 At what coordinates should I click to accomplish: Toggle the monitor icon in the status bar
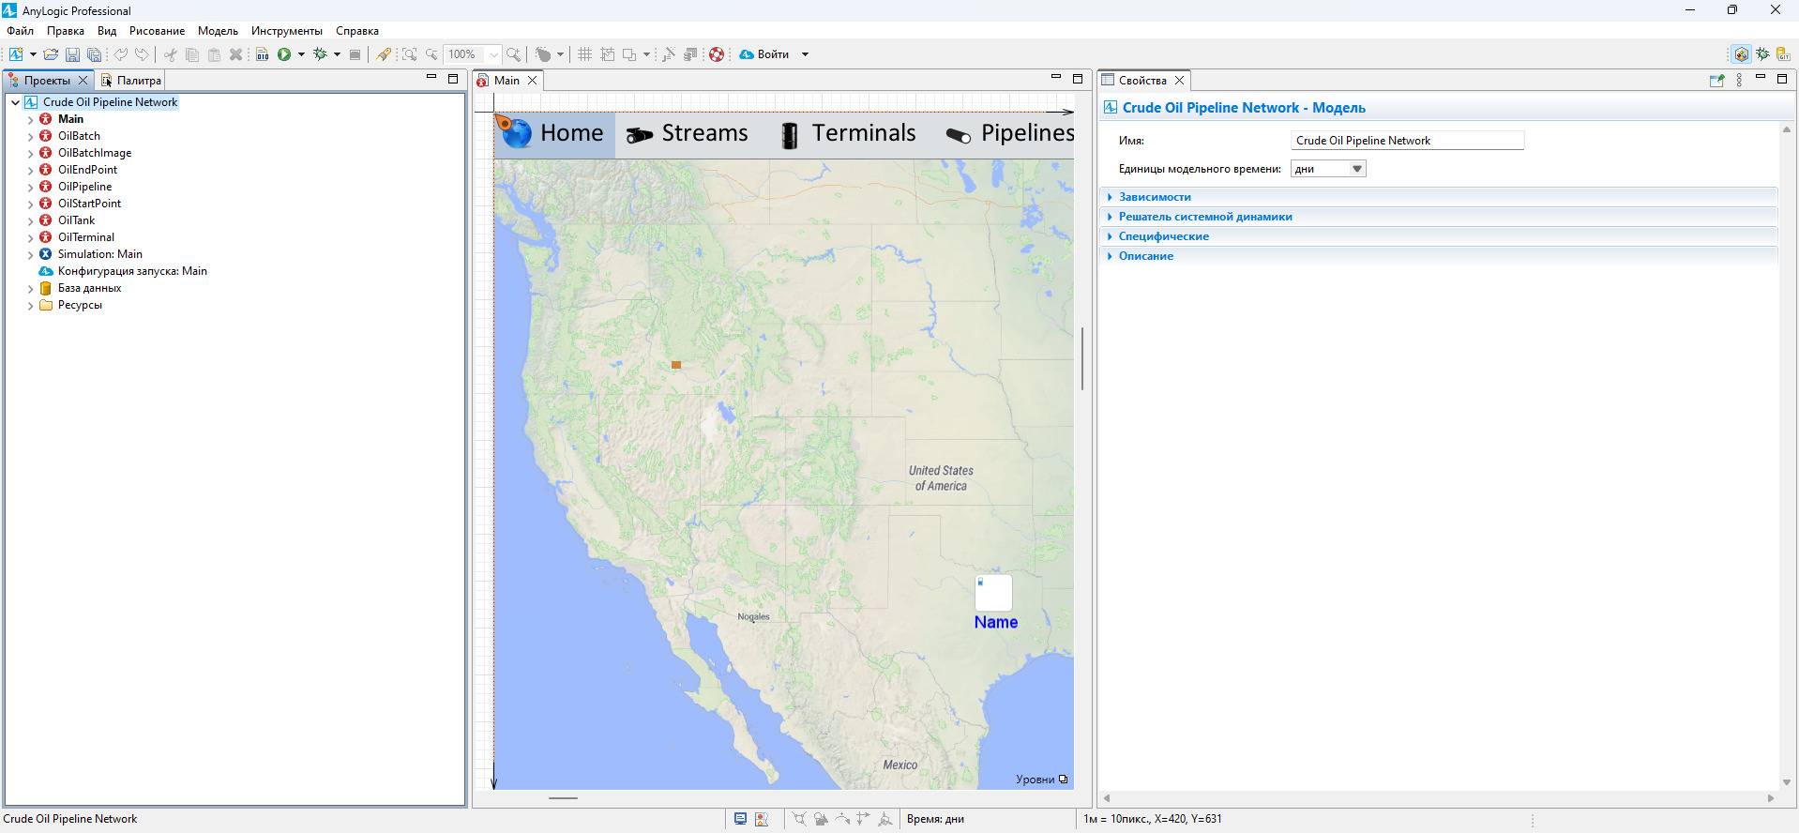pos(740,819)
